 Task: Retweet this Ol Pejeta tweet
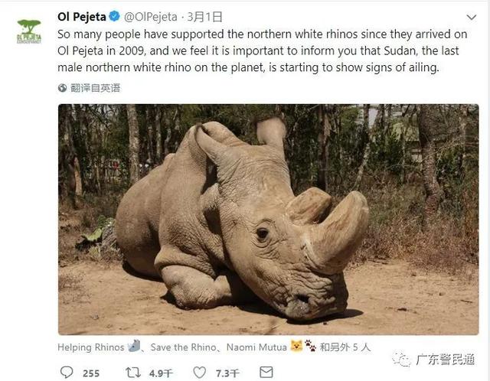(x=133, y=373)
